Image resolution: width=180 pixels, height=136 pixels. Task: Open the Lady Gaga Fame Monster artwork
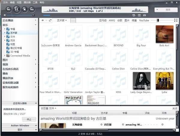(142, 81)
